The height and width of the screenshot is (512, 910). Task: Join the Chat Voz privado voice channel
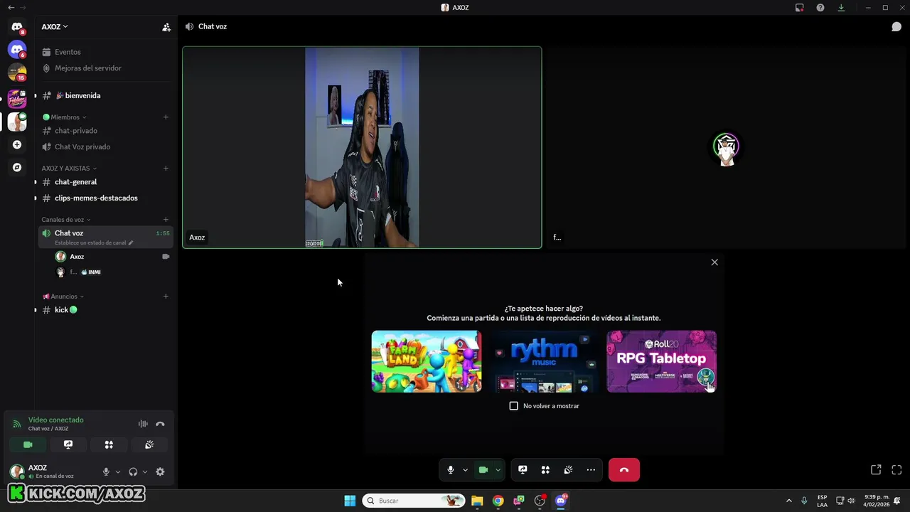coord(105,147)
